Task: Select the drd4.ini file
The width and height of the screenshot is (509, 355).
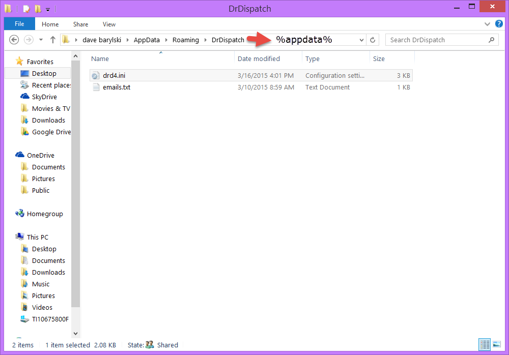Action: (251, 76)
